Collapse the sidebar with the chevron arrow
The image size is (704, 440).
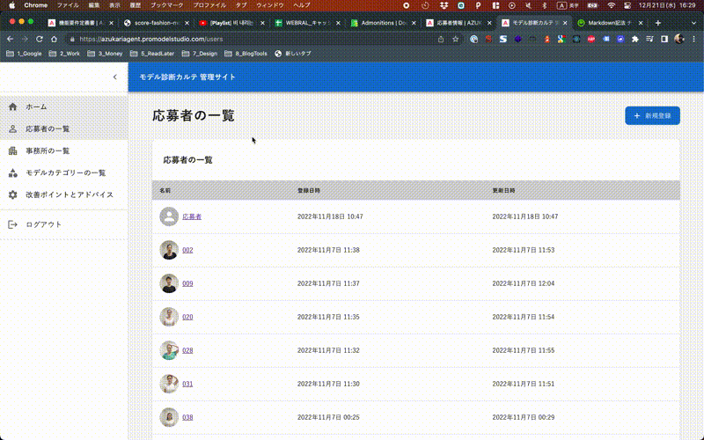pyautogui.click(x=115, y=77)
